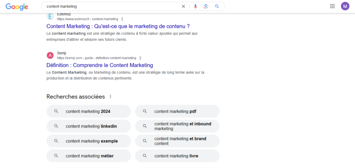355x168 pixels.
Task: Click search icon in linkedin suggestion
Action: (56, 126)
